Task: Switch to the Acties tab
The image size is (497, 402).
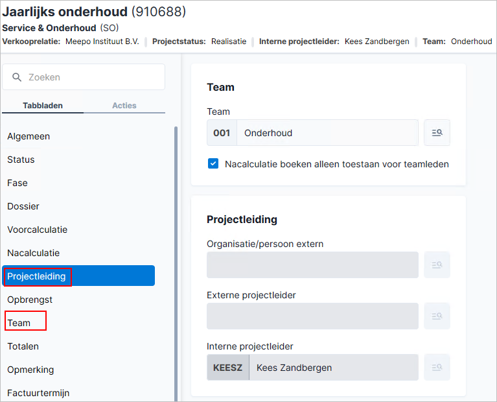Action: [124, 105]
